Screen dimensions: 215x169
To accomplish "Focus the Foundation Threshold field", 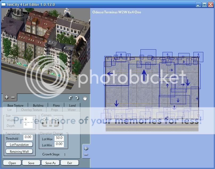I will click(28, 137).
